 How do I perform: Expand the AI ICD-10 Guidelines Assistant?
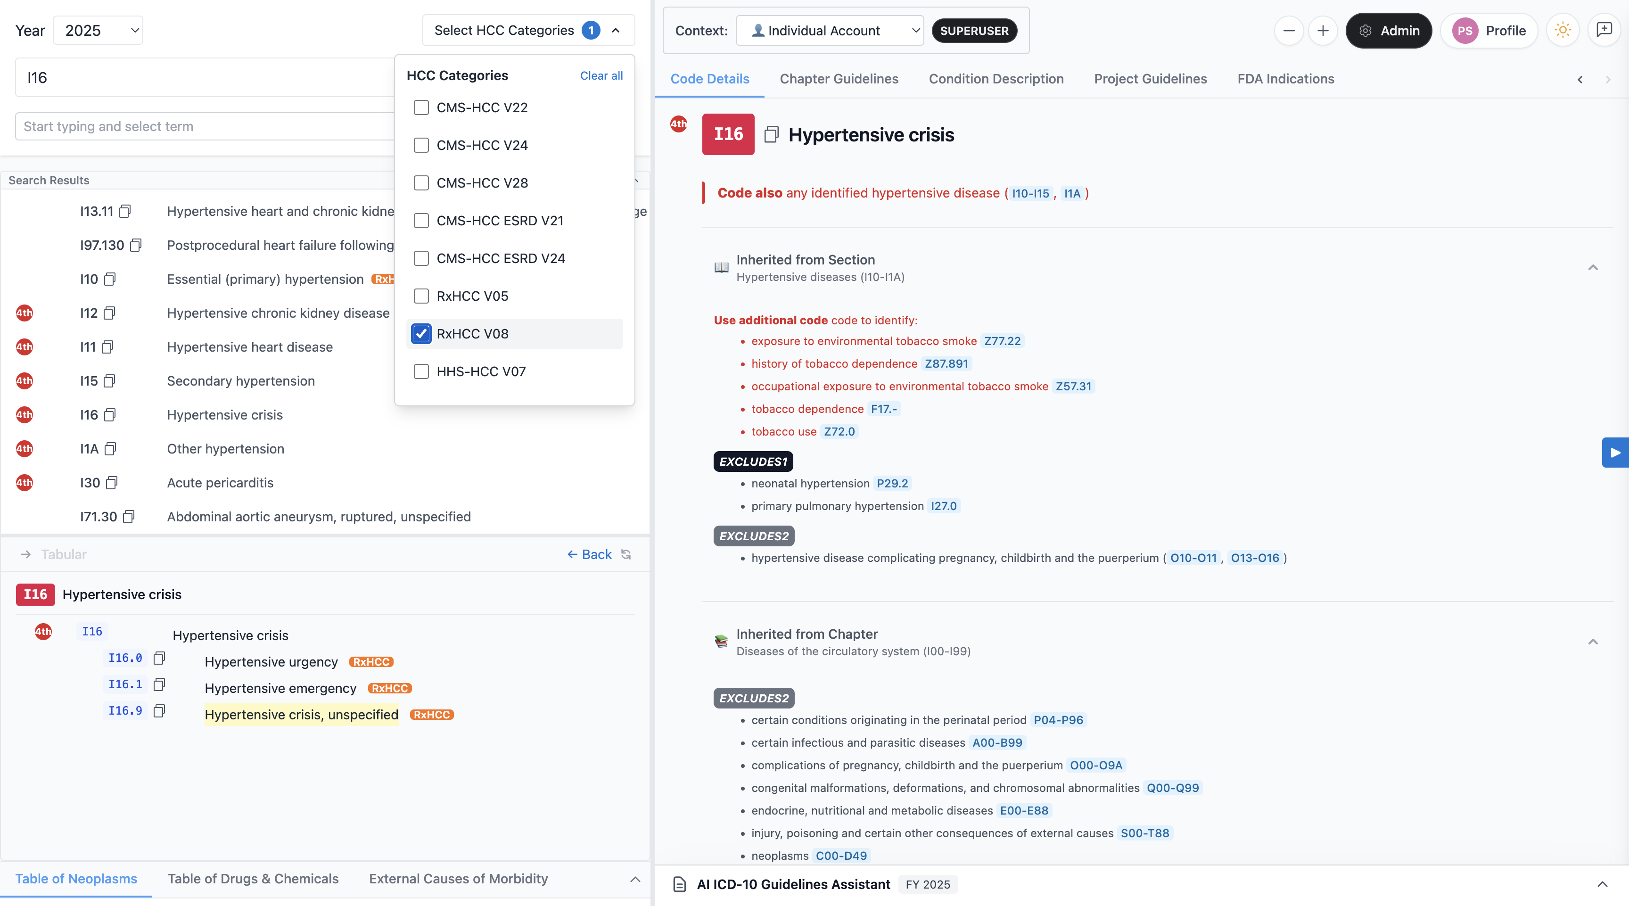[1603, 884]
